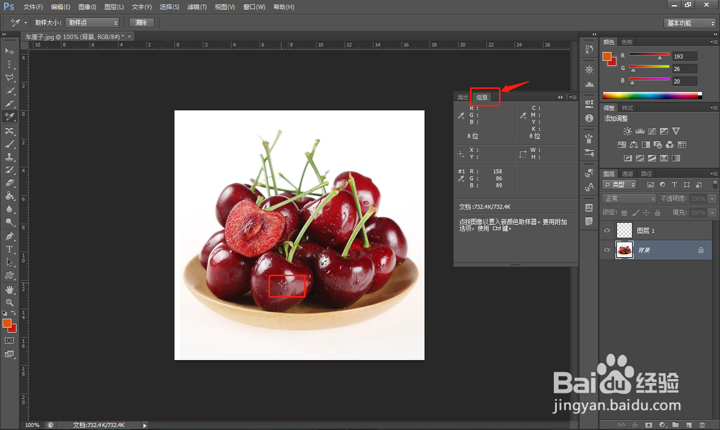Select the Color Sampler eyedropper tool
The width and height of the screenshot is (720, 430).
click(x=9, y=116)
